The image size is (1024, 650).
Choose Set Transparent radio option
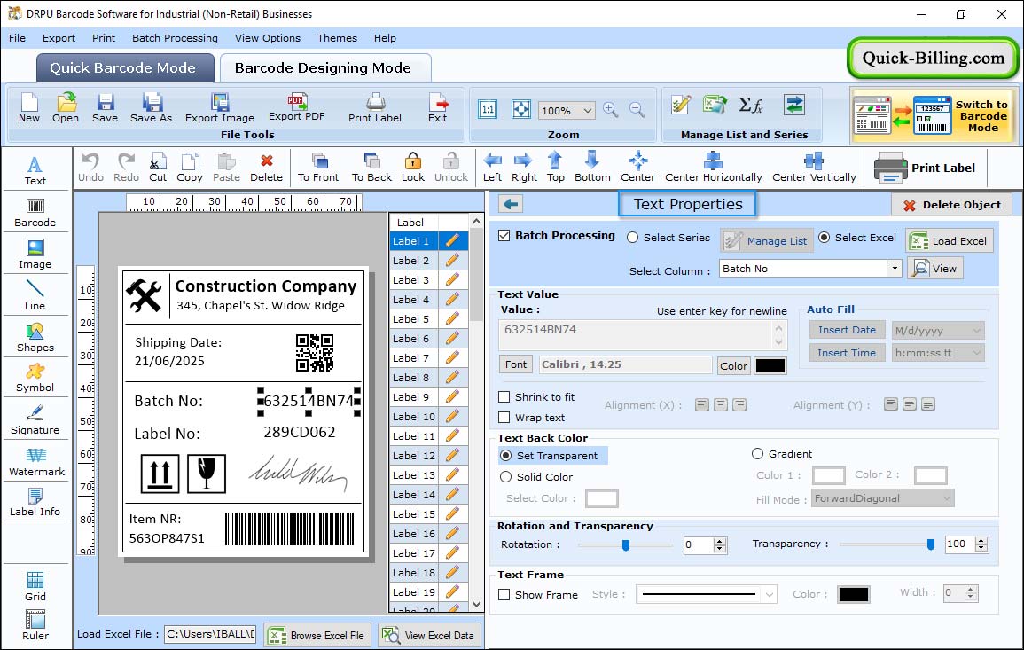(506, 455)
